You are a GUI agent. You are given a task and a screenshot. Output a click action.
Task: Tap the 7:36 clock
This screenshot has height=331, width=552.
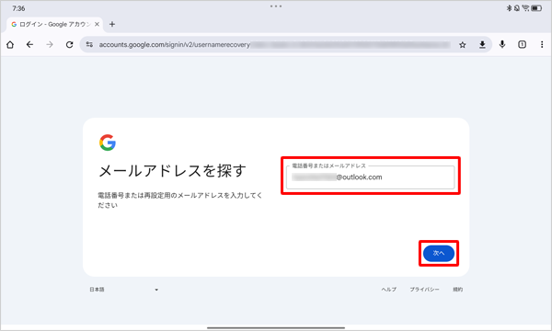click(18, 8)
